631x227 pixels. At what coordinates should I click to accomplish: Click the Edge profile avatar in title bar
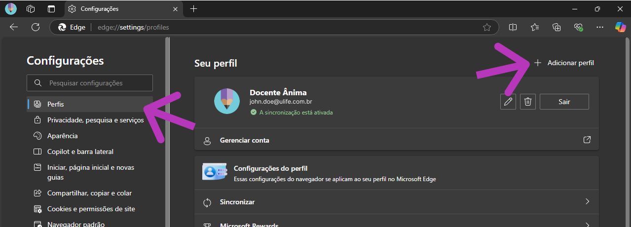[10, 9]
